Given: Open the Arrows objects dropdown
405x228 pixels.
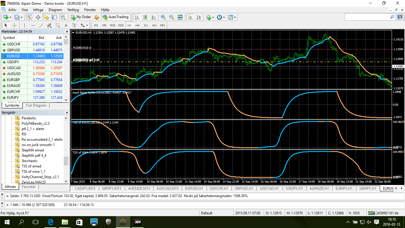Looking at the screenshot, I should click(x=84, y=25).
